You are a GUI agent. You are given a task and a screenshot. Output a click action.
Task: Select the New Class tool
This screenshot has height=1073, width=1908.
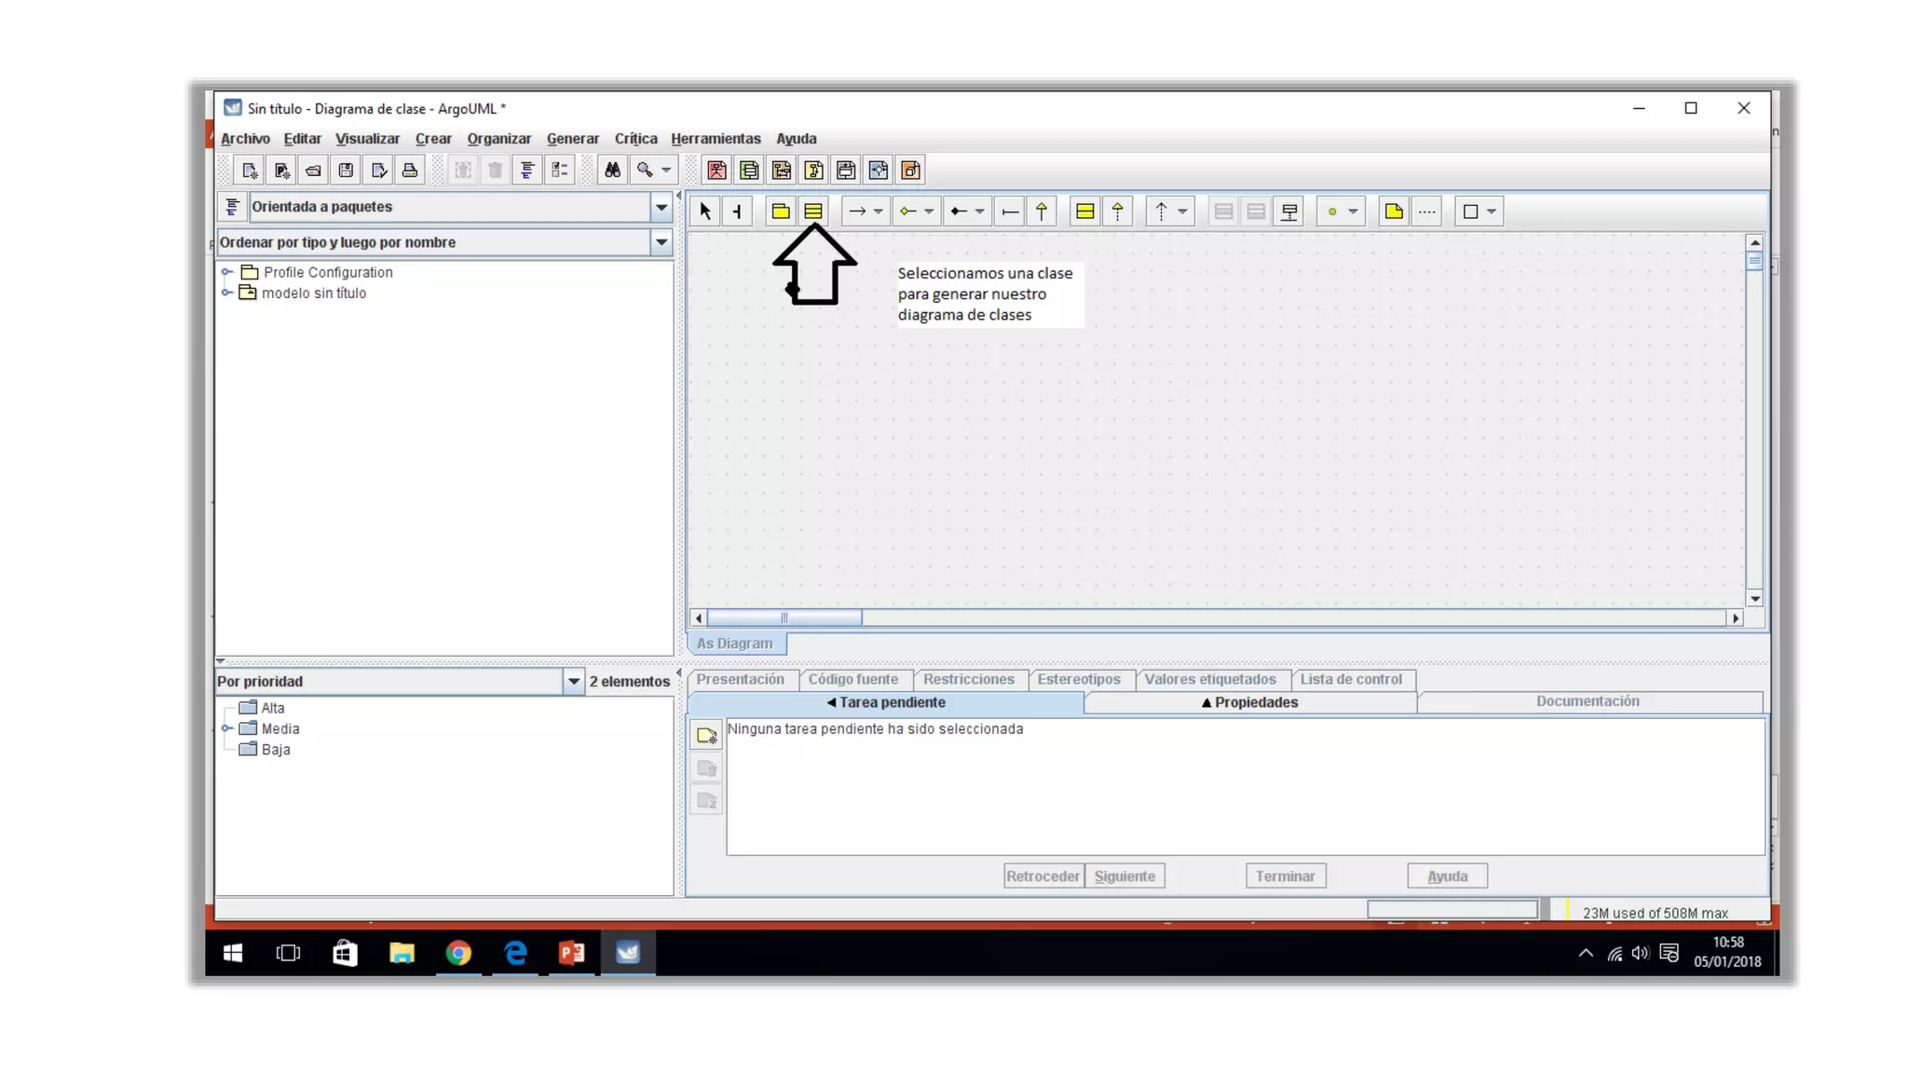(x=813, y=211)
